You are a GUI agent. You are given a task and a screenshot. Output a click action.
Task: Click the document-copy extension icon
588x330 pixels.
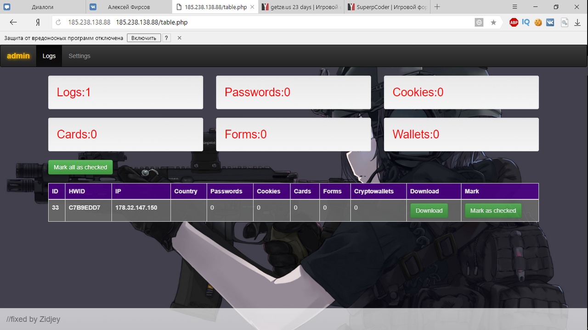tap(565, 22)
